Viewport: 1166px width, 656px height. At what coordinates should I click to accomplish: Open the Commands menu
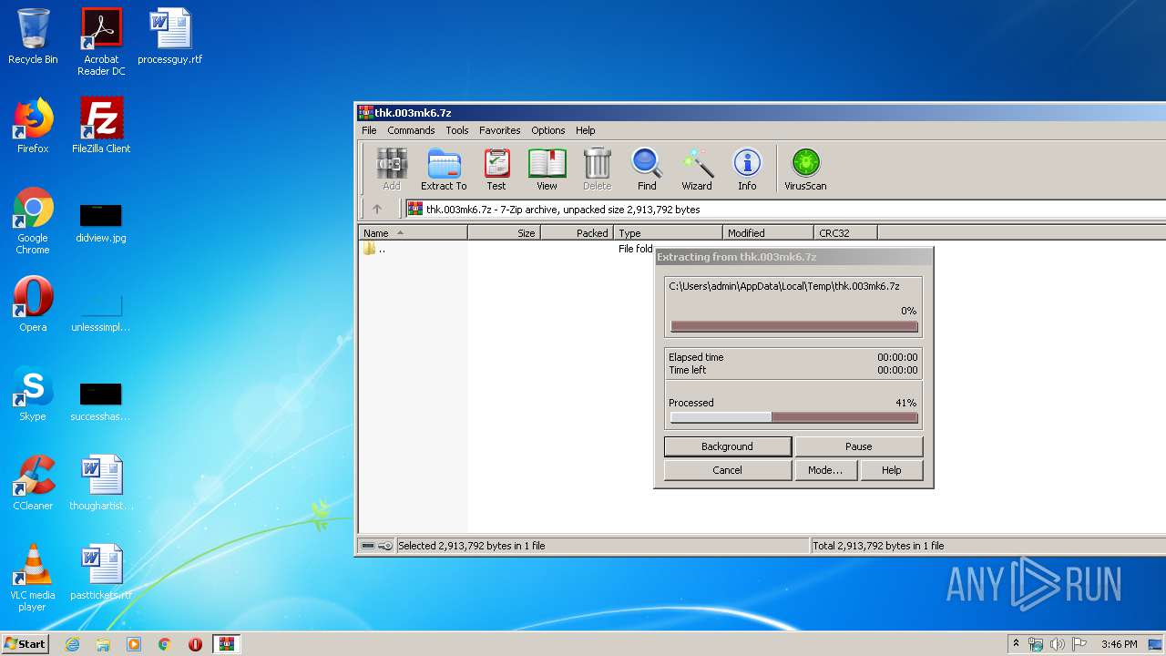[x=411, y=130]
